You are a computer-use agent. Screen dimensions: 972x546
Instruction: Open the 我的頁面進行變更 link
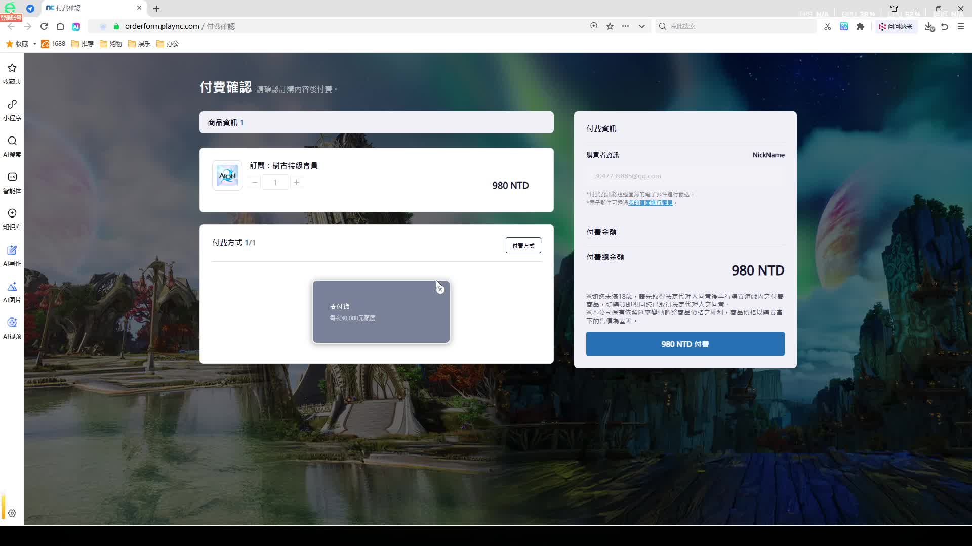651,202
